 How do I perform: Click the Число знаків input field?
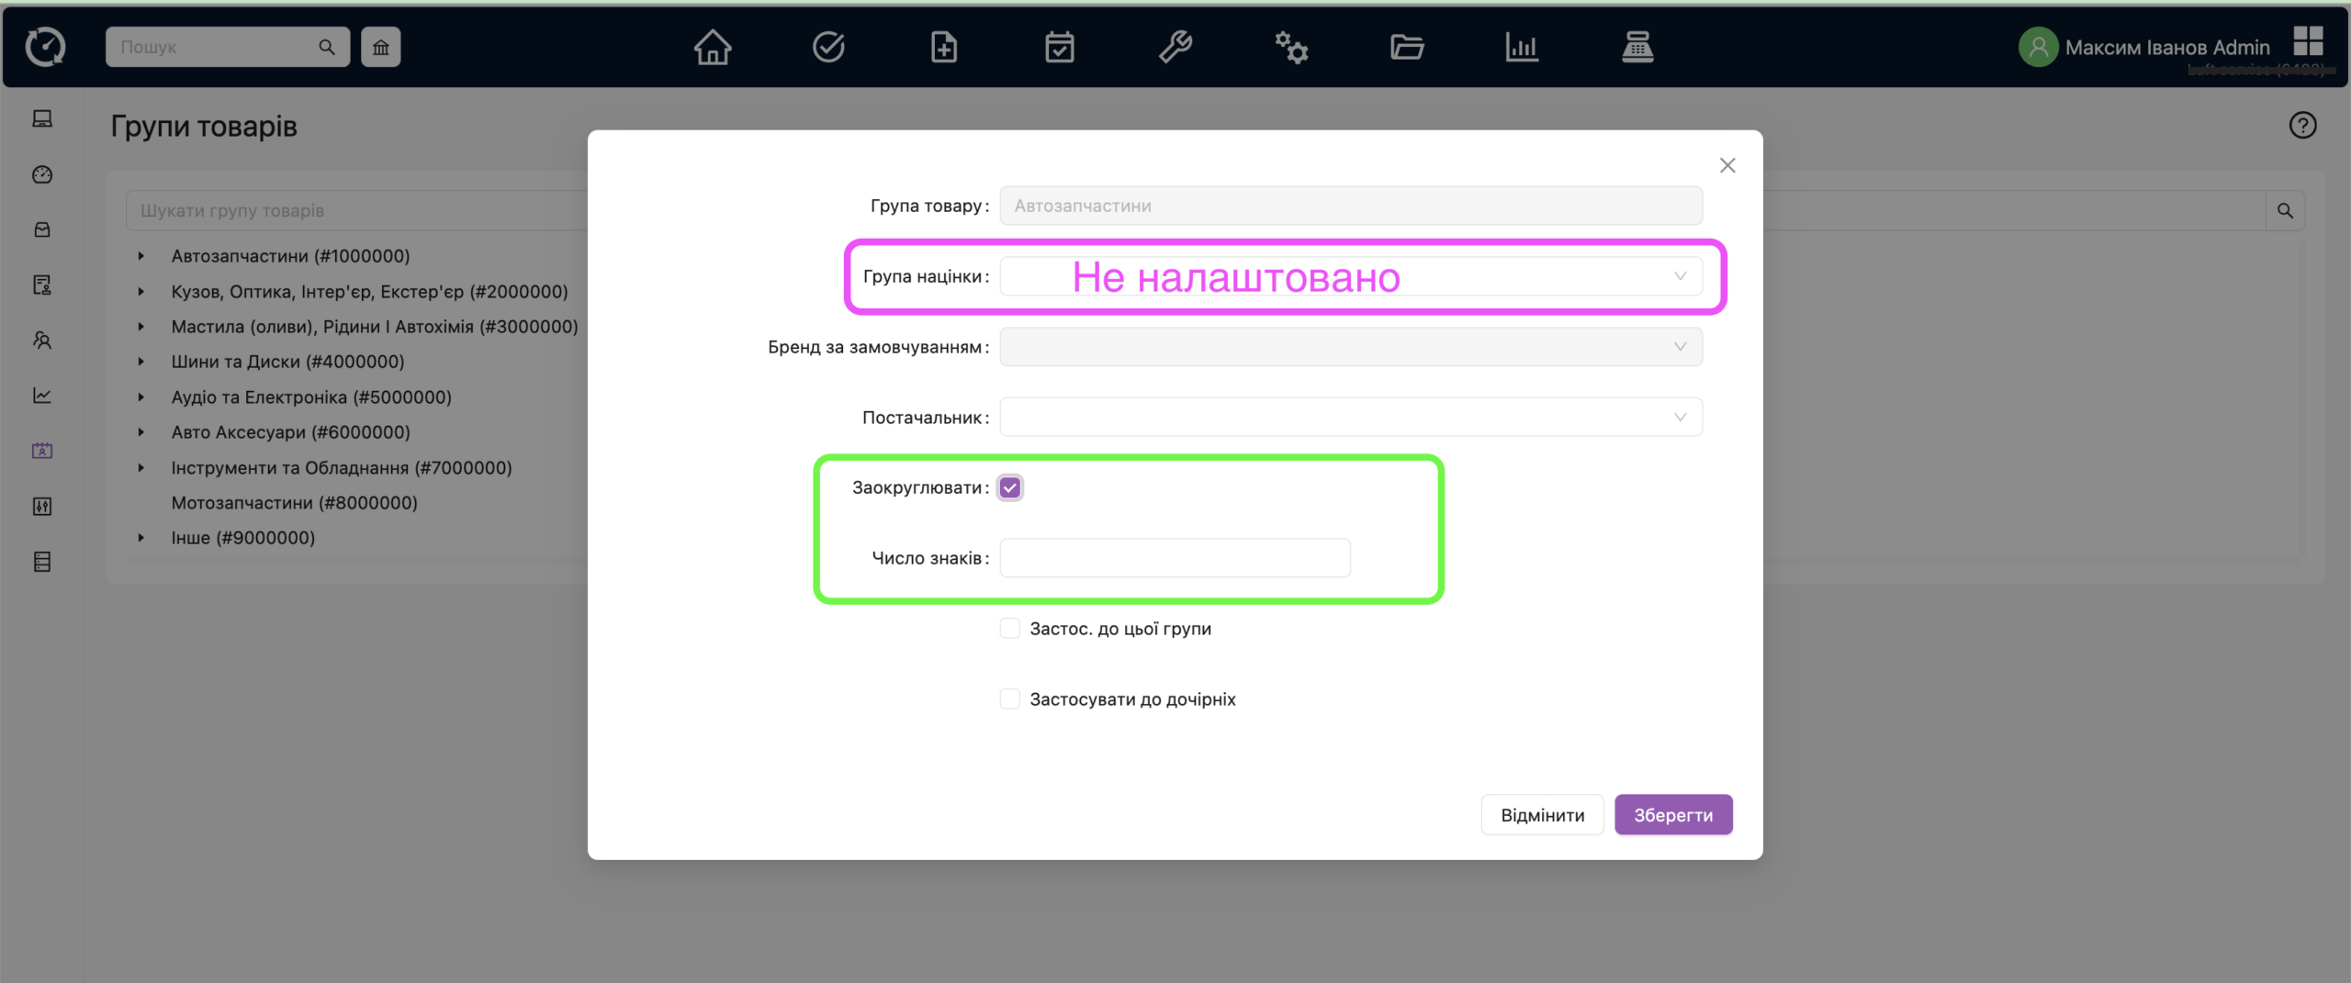point(1174,558)
